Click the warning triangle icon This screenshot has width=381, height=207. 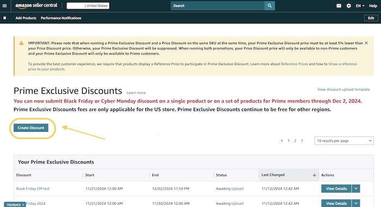21,43
